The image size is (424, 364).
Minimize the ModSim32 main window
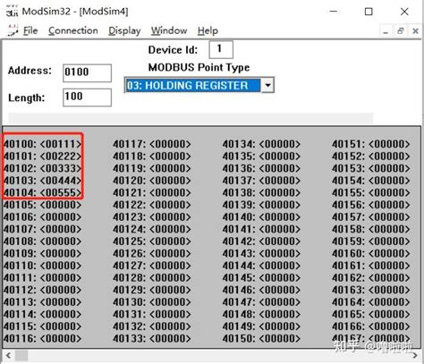(x=334, y=12)
